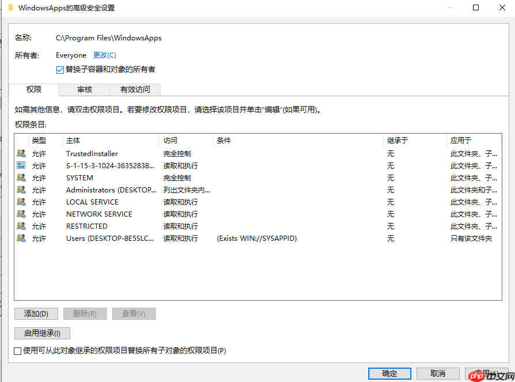
Task: Click the NETWORK SERVICE row user icon
Action: 21,214
